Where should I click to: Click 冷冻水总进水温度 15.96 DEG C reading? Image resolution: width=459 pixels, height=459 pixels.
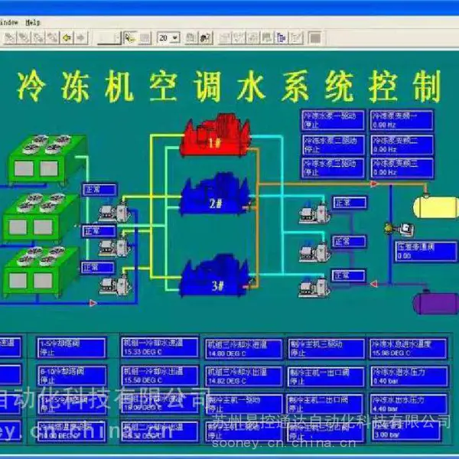point(409,348)
